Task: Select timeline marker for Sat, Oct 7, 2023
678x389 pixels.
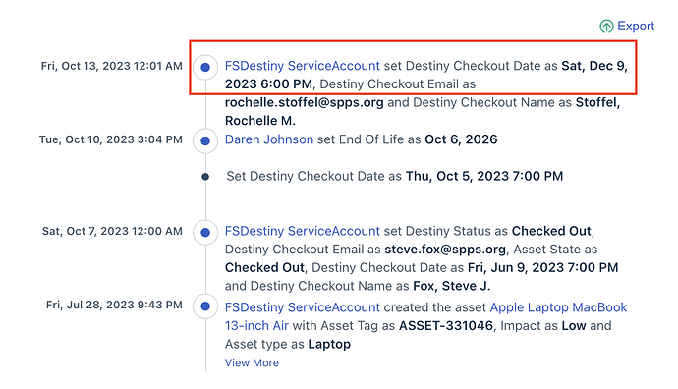Action: (x=205, y=232)
